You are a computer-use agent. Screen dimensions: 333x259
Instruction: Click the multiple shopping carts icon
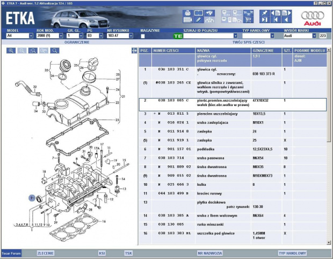248,13
